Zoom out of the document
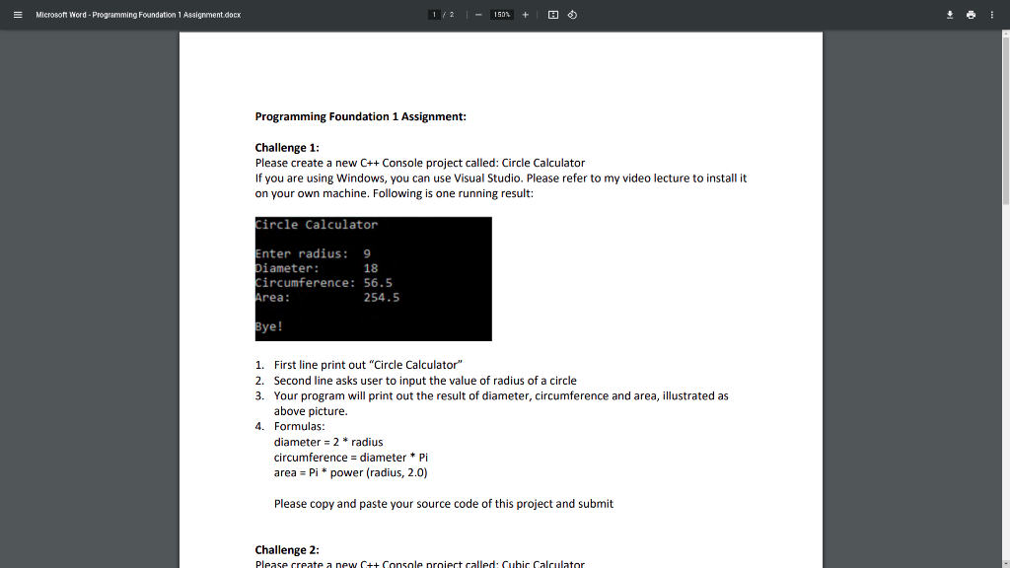Screen dimensions: 1010x568 point(478,14)
